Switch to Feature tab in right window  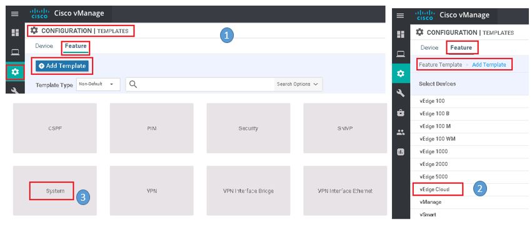(461, 48)
